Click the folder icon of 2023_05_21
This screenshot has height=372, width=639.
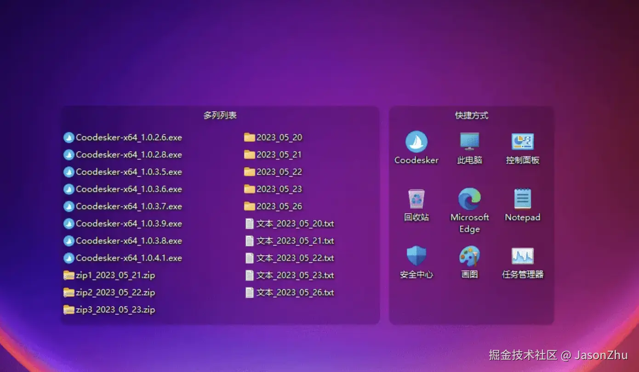250,155
